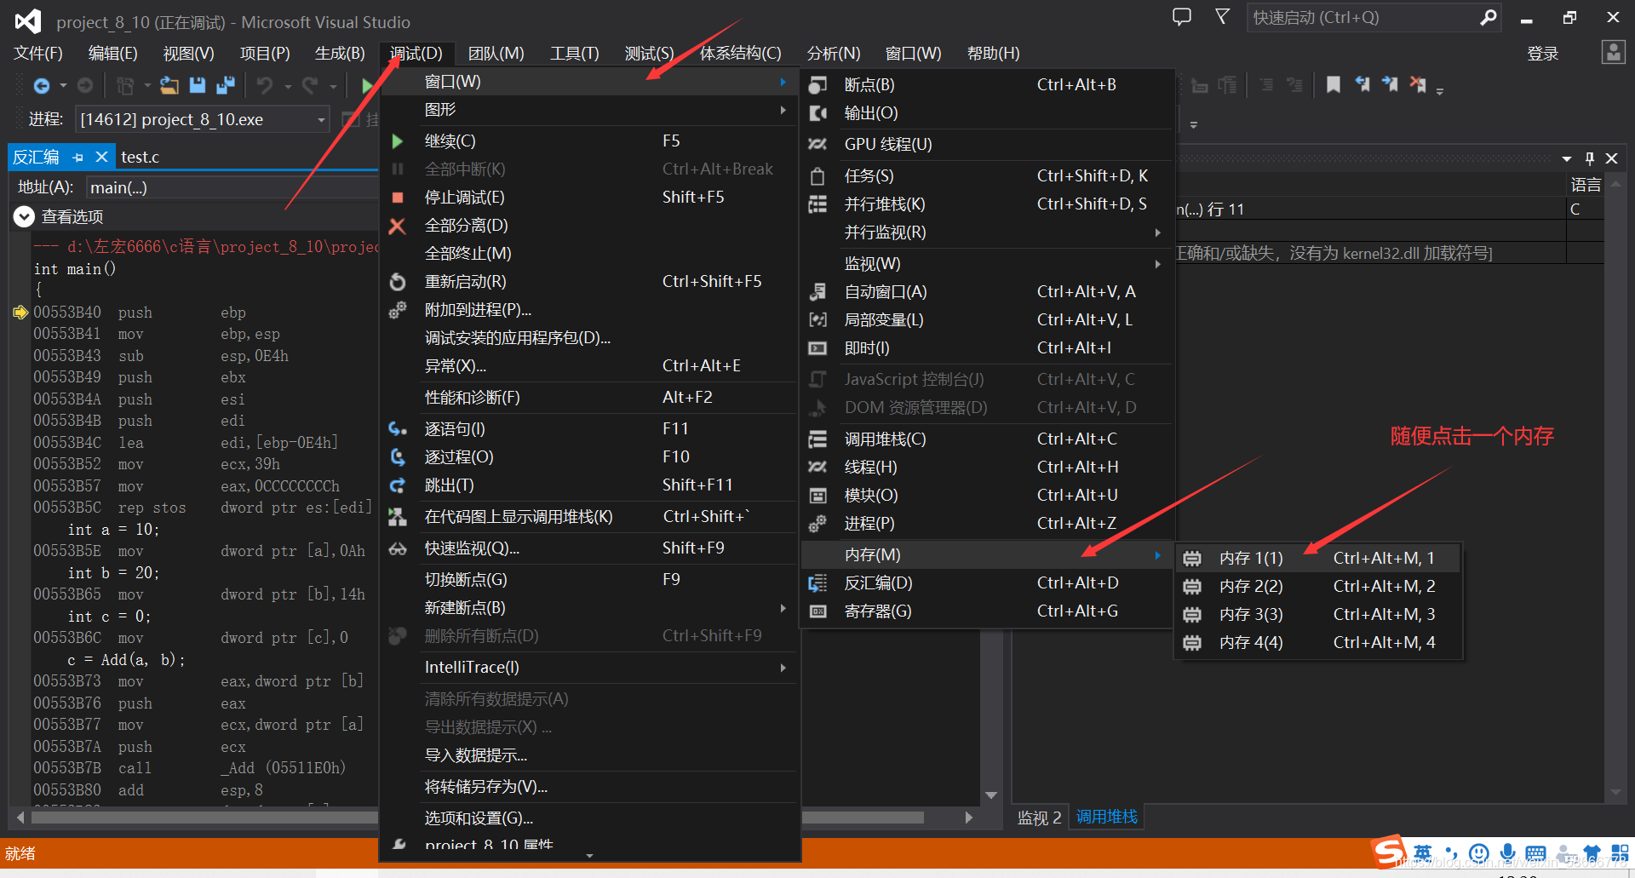Switch to the test.c tab
Viewport: 1635px width, 878px height.
click(x=140, y=157)
